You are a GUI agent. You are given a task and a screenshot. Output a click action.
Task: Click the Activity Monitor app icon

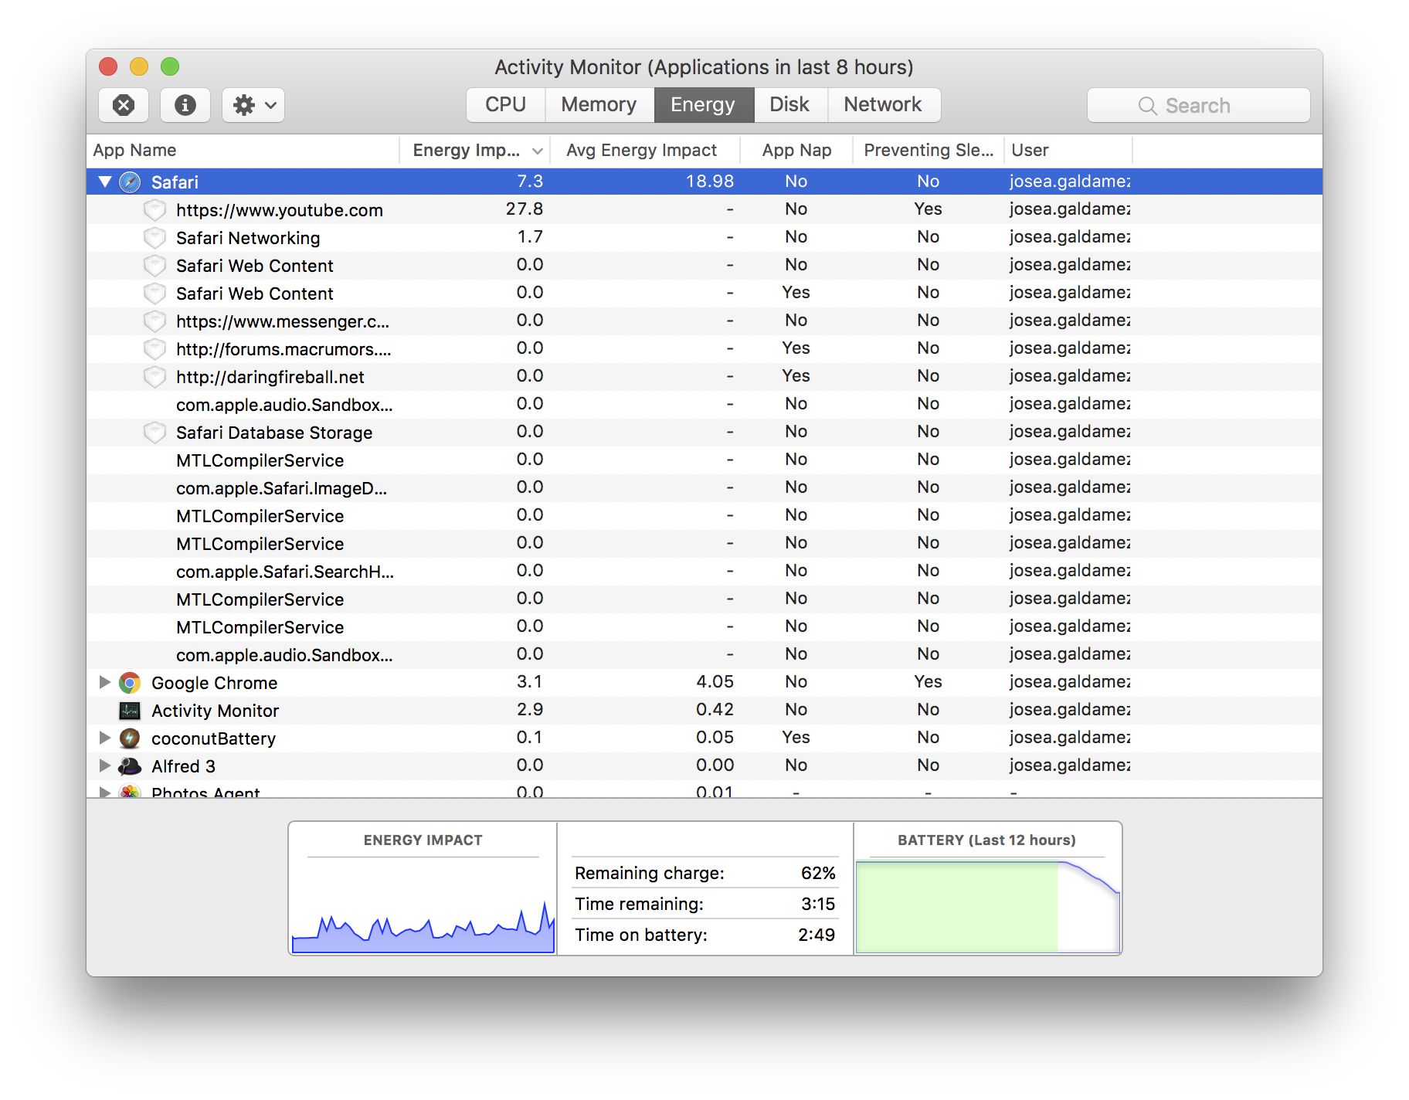pos(130,711)
